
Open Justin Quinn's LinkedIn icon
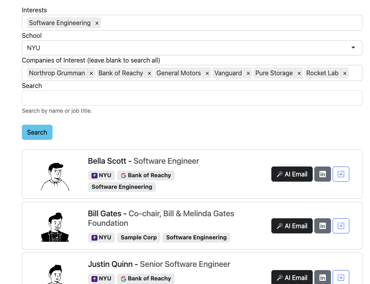[322, 277]
